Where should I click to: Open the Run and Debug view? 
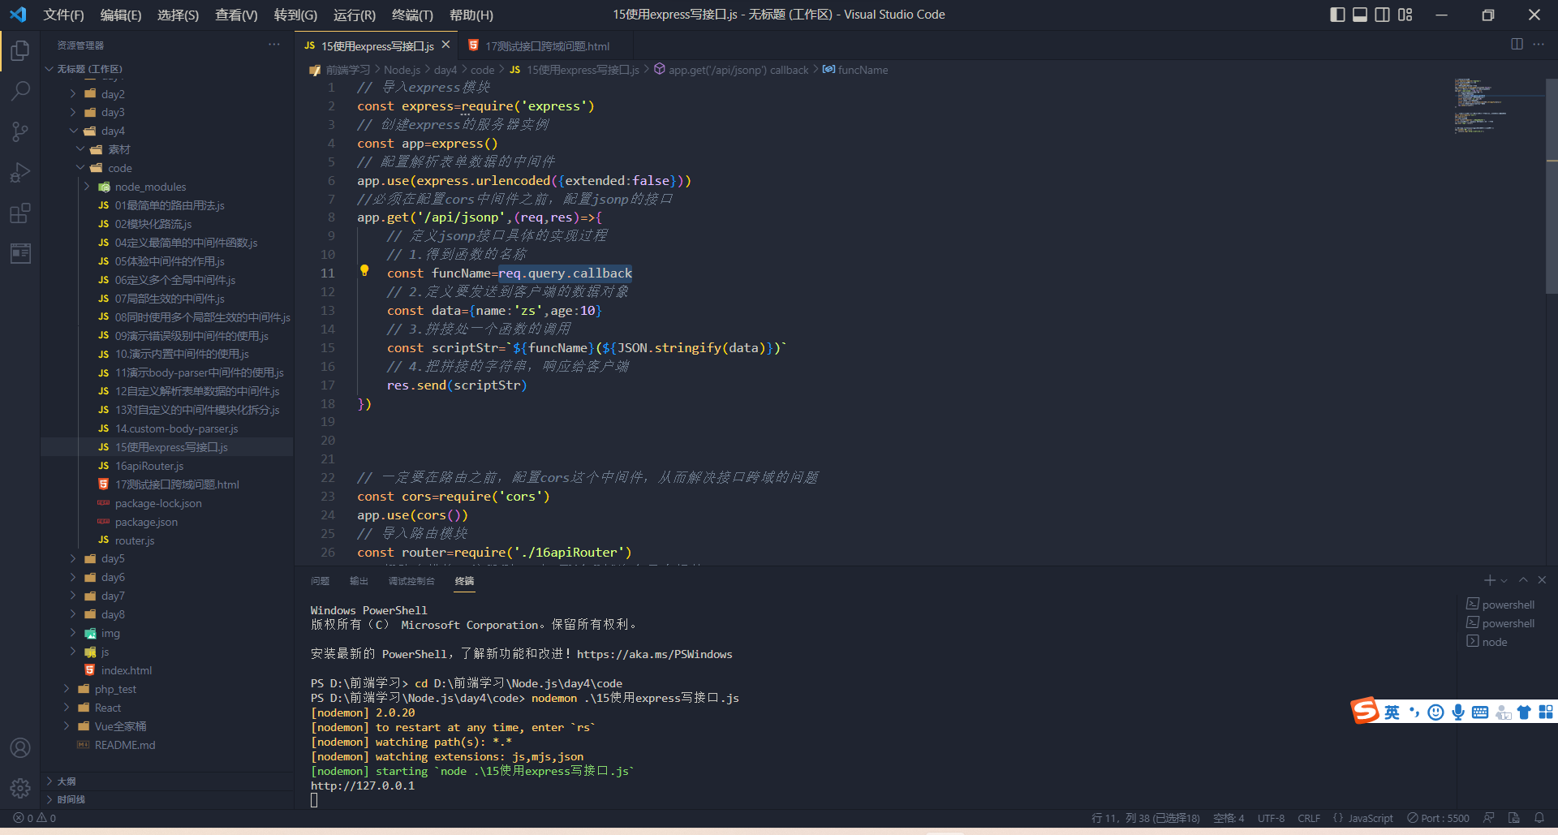(x=19, y=172)
